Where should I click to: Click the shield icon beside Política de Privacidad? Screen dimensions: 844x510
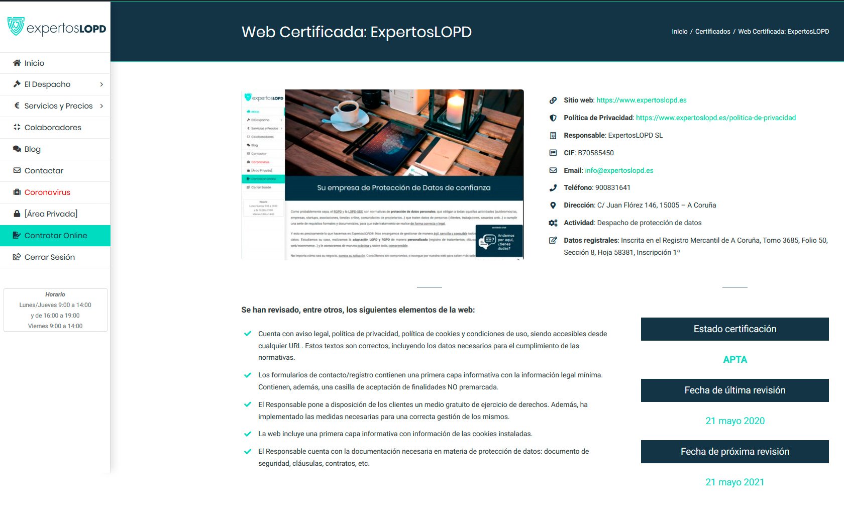(553, 118)
